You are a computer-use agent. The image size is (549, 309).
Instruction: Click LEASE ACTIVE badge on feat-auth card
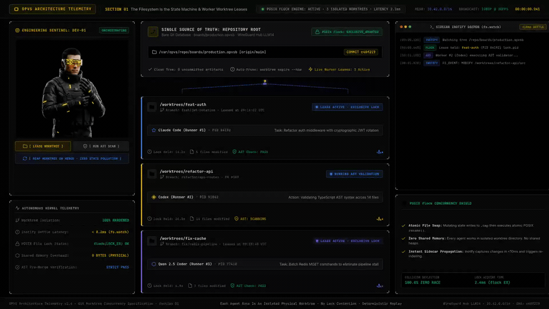coord(347,107)
